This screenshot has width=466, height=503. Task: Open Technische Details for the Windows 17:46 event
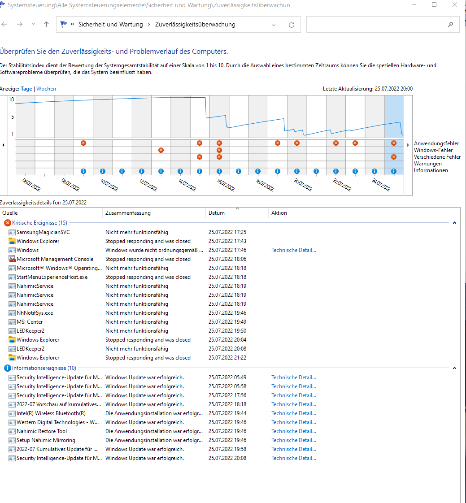click(294, 250)
